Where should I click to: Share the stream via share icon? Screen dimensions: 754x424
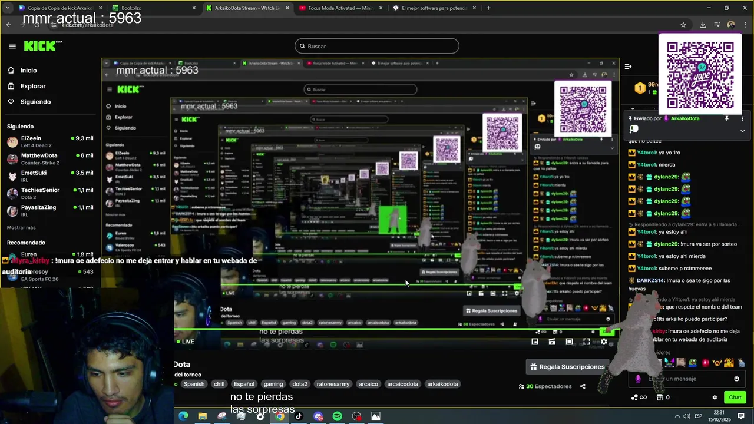pos(583,386)
